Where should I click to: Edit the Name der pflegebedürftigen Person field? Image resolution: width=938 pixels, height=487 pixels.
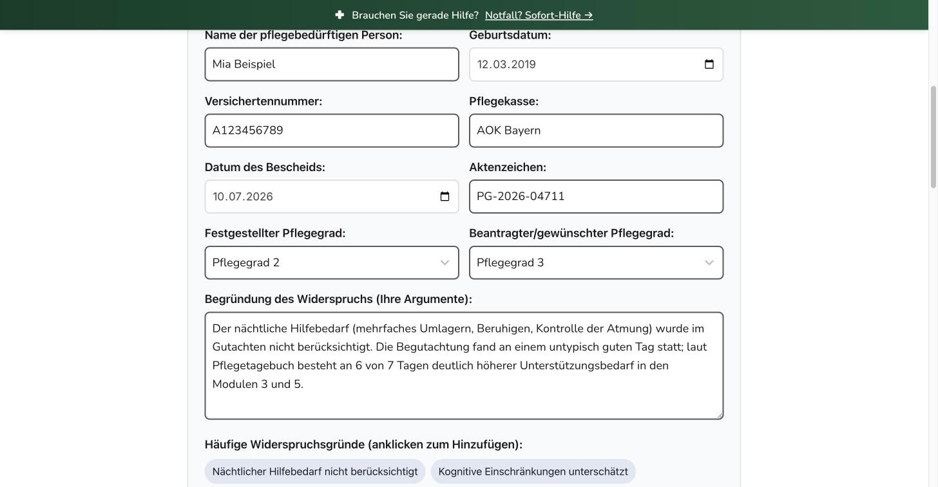tap(332, 64)
